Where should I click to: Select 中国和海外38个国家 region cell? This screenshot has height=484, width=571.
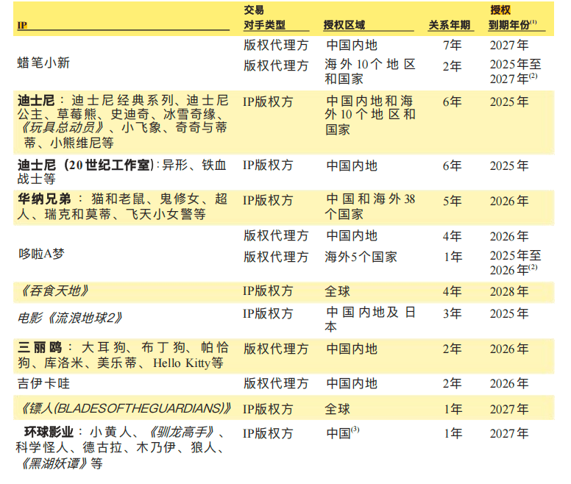[x=370, y=207]
